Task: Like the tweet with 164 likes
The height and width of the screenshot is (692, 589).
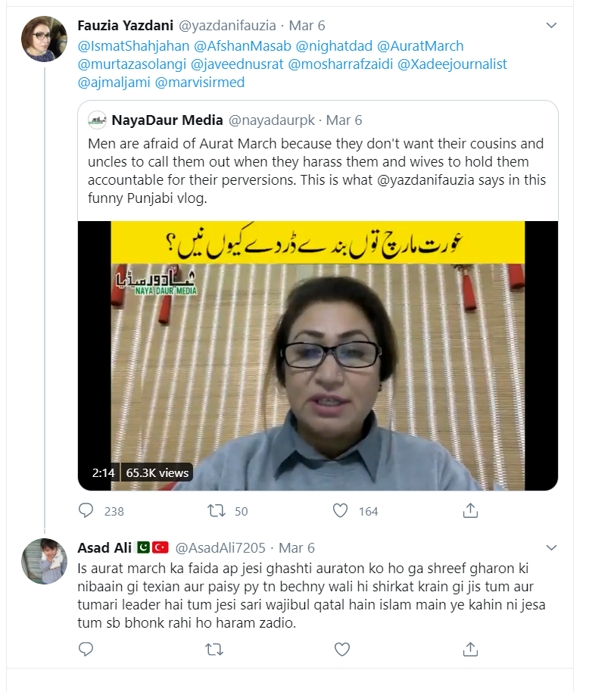Action: click(340, 510)
